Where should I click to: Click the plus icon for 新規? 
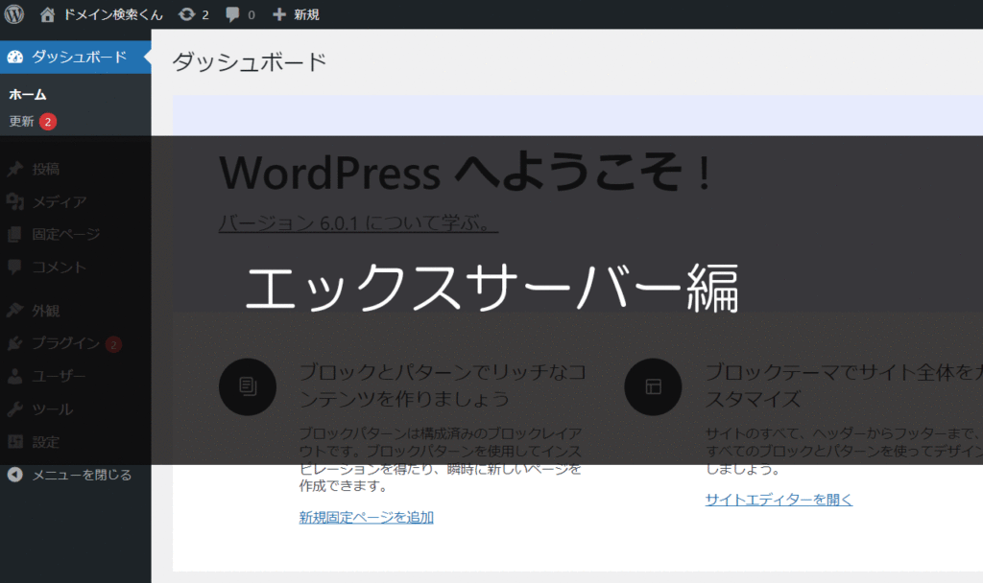279,14
